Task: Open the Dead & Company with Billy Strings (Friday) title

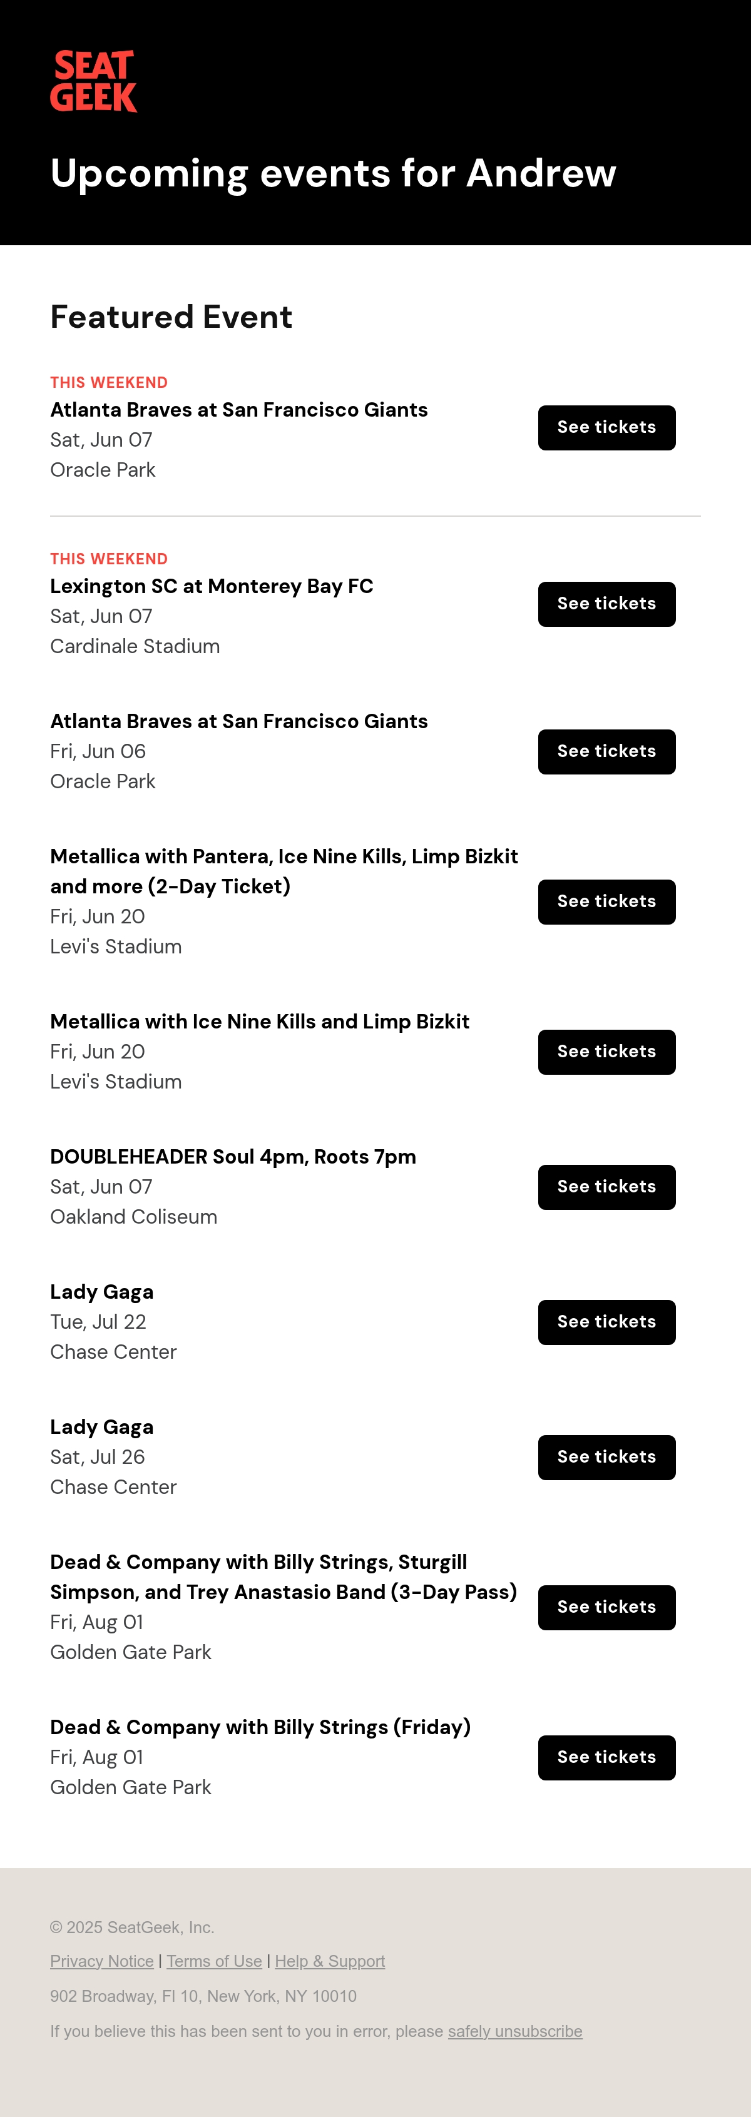Action: 260,1727
